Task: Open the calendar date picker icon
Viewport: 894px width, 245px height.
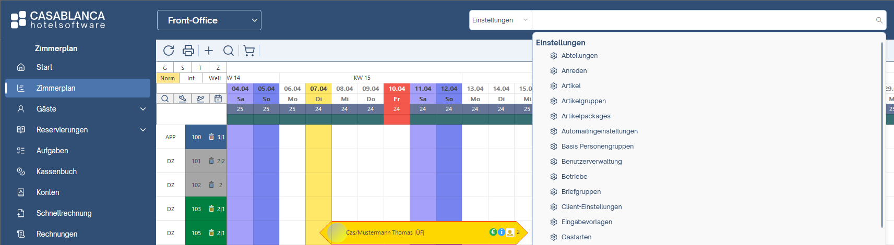Action: pos(218,99)
